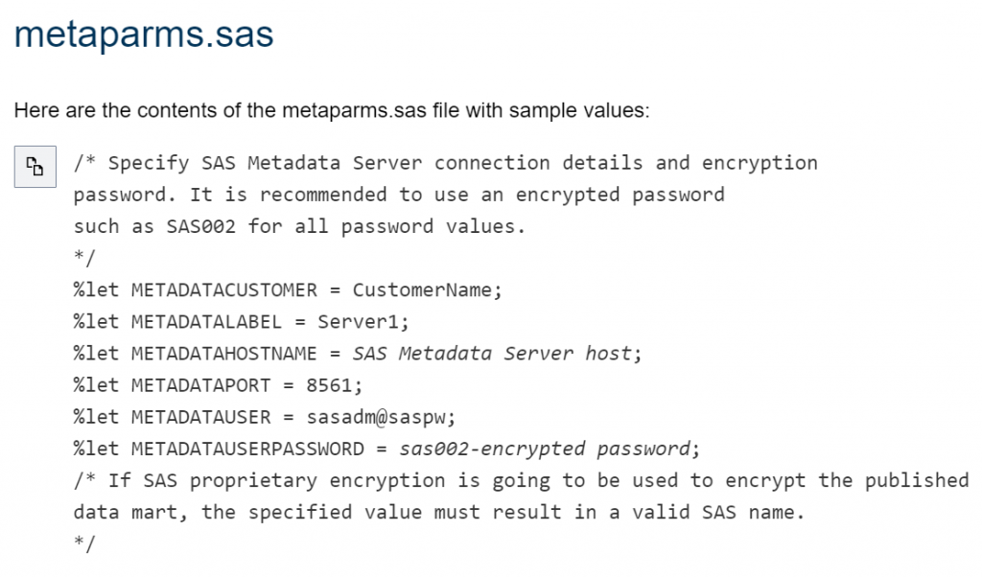Screen dimensions: 982x577
Task: Click the METADATACUSTOMER line in the code
Action: coord(288,289)
